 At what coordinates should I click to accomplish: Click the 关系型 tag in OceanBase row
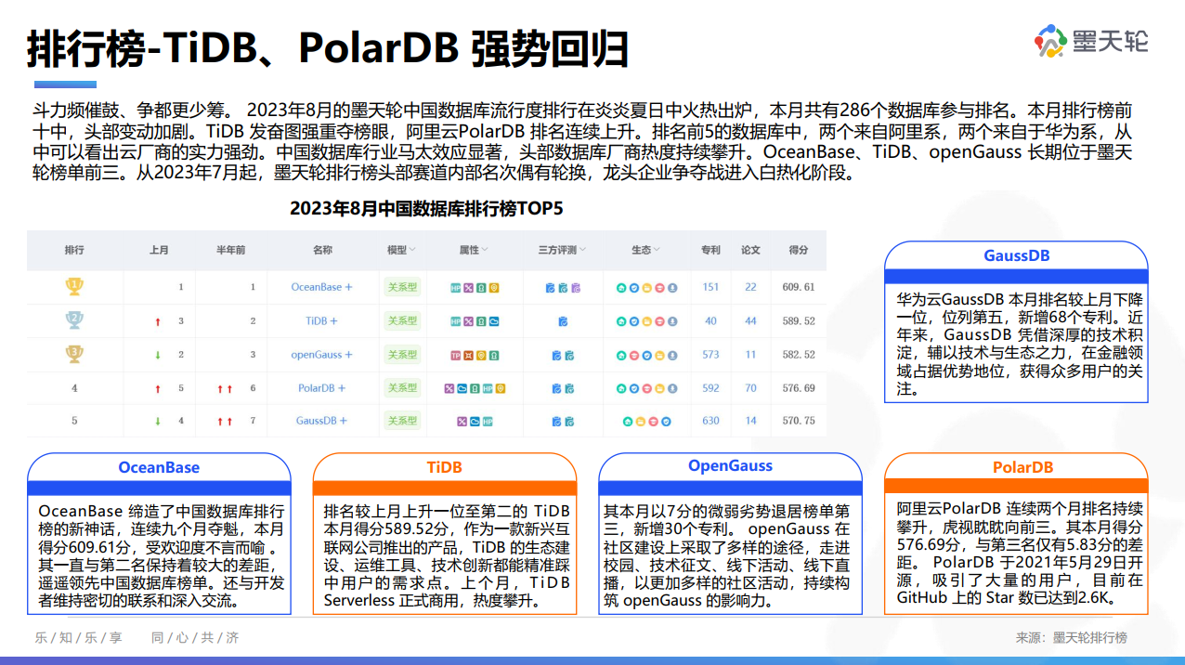tap(402, 287)
